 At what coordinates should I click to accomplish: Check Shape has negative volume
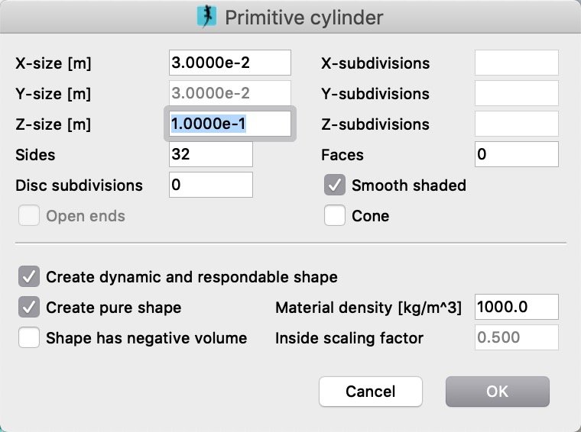(29, 337)
